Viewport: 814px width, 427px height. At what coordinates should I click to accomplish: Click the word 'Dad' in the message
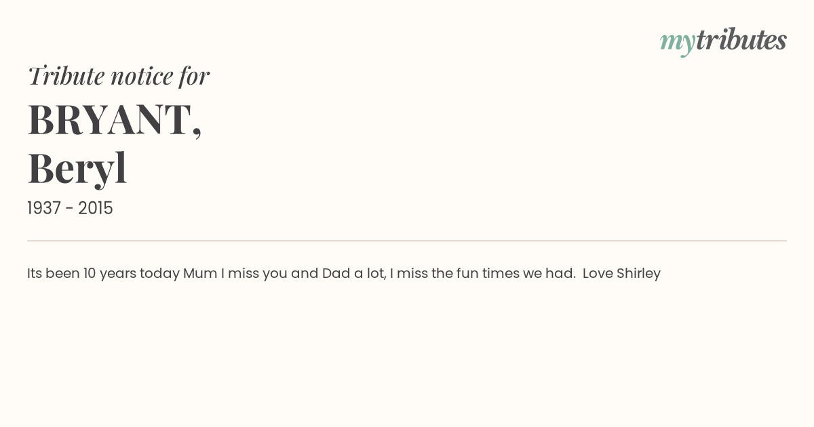click(x=336, y=273)
